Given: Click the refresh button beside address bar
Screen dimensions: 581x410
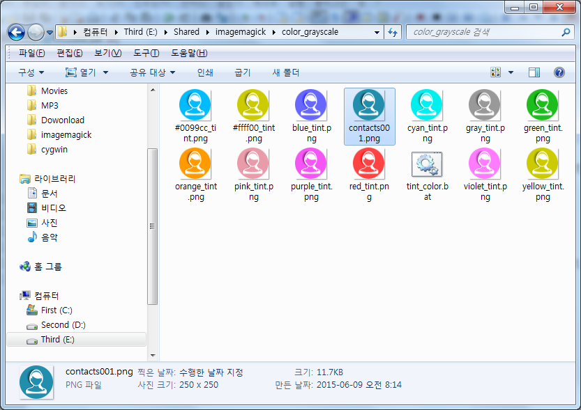Looking at the screenshot, I should coord(393,32).
